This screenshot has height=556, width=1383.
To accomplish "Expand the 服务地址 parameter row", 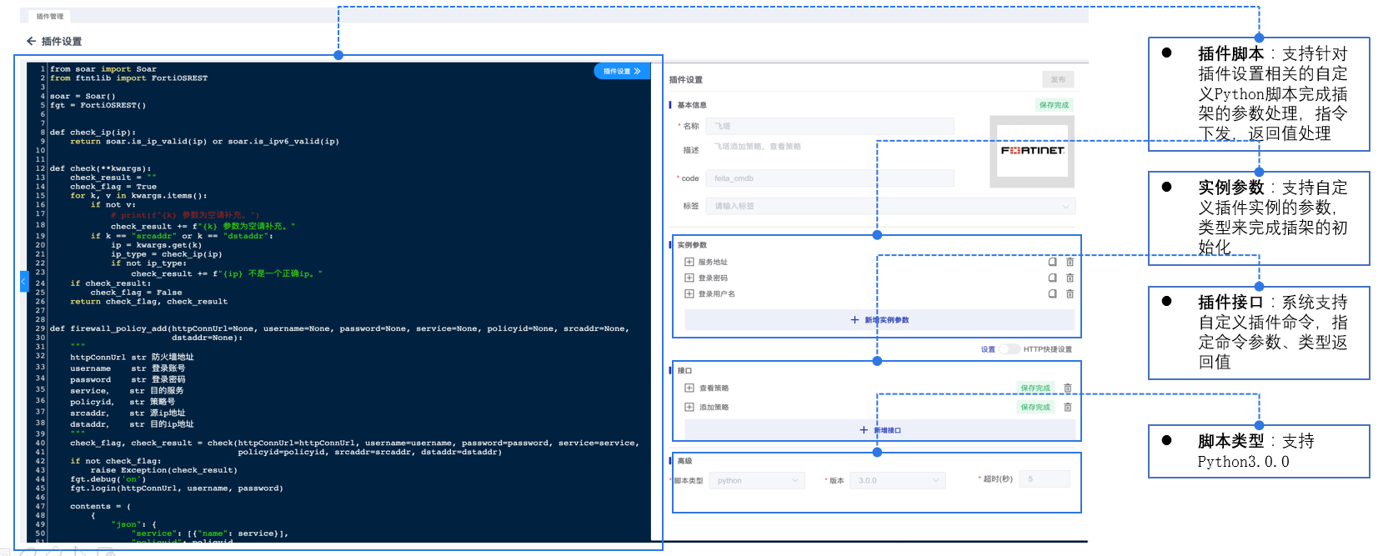I will click(x=689, y=262).
